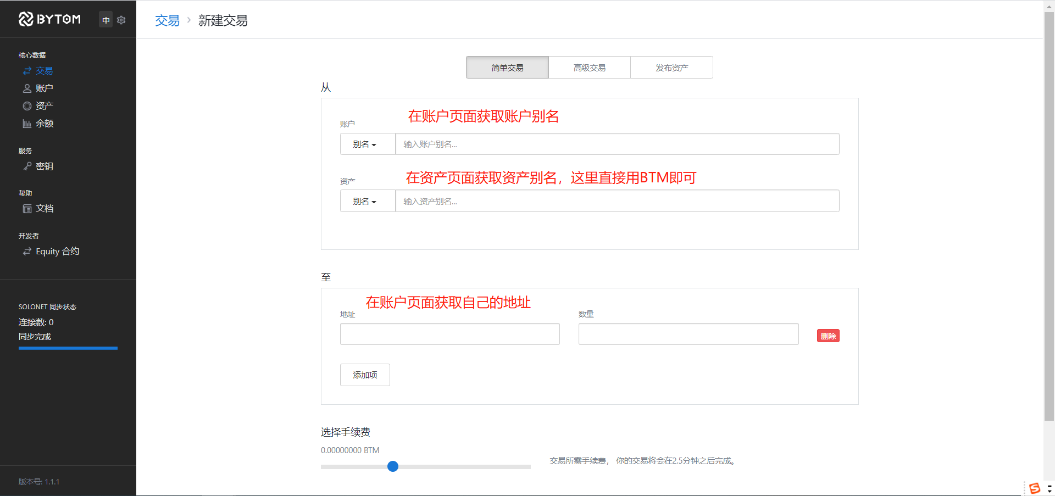
Task: Select the 密钥 key icon in sidebar
Action: [x=28, y=166]
